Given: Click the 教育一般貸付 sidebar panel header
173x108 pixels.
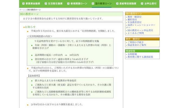Looking at the screenshot, I should click(x=142, y=39).
